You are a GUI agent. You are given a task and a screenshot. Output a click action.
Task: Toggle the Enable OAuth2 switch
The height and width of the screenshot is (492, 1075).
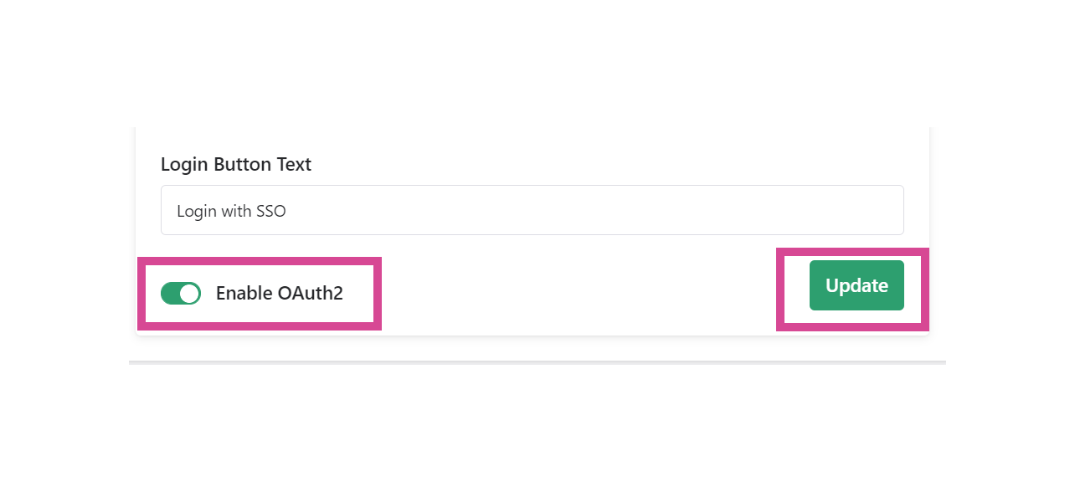click(x=181, y=294)
